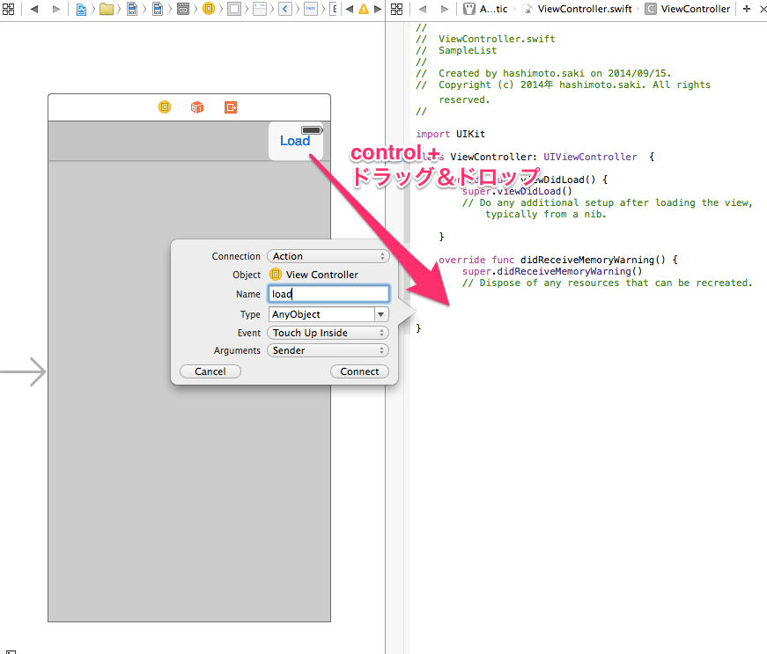Open the Type dropdown showing AnyObject

[328, 313]
